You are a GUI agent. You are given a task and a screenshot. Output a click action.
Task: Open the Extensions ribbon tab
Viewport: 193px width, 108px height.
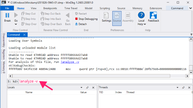156,8
